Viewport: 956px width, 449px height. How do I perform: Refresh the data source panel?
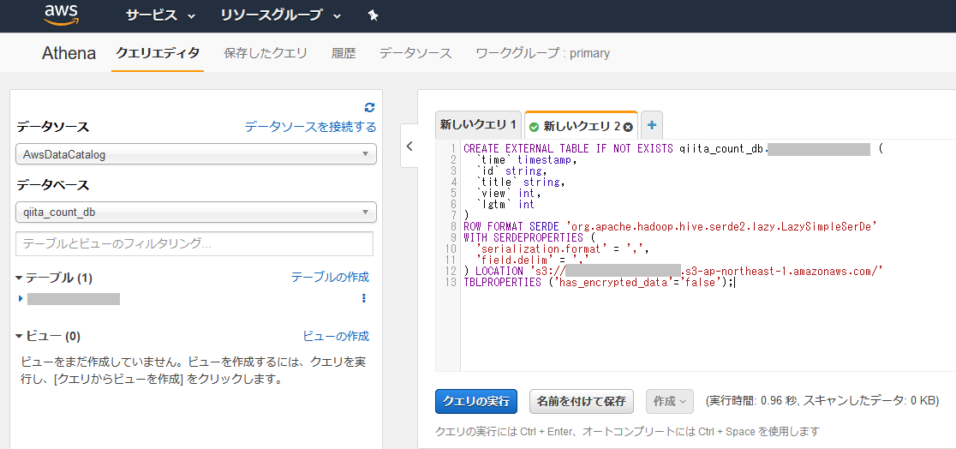(369, 107)
